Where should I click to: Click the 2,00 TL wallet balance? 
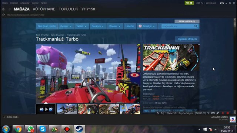click(x=200, y=3)
